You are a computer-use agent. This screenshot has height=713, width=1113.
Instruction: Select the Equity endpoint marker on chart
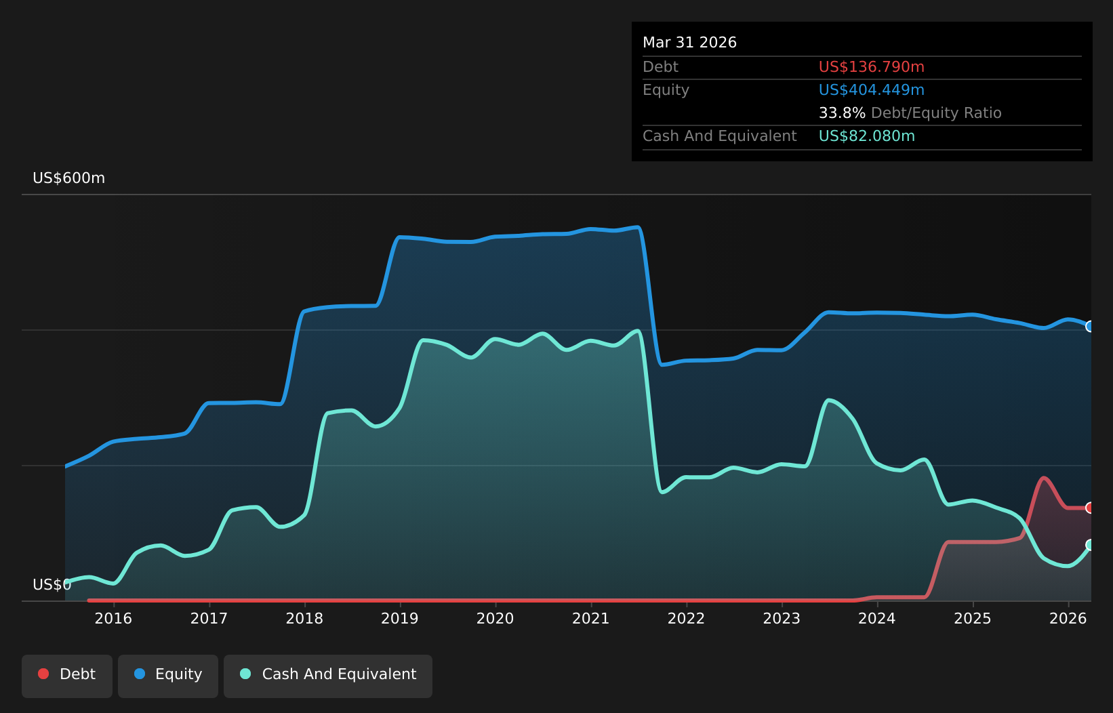click(x=1090, y=326)
